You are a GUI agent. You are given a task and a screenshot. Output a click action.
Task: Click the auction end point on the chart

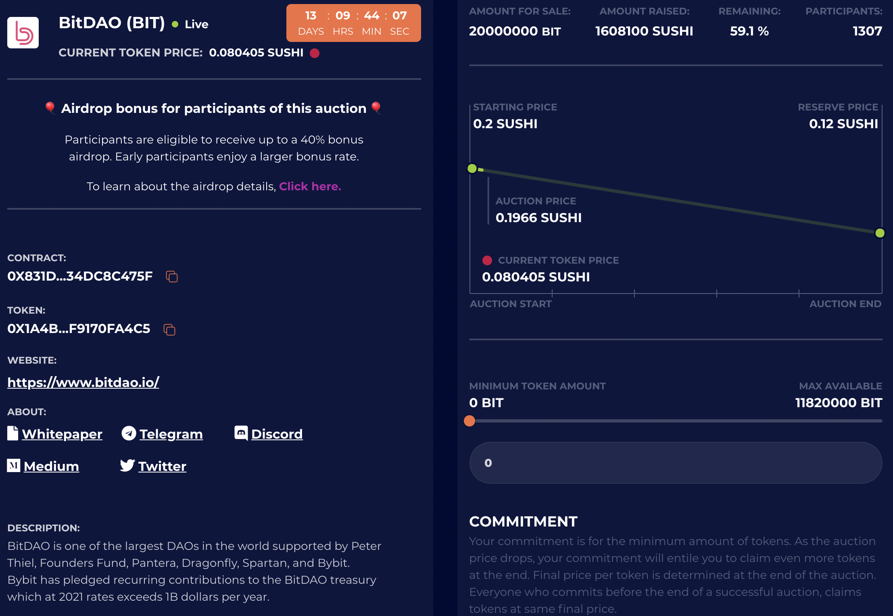point(880,233)
